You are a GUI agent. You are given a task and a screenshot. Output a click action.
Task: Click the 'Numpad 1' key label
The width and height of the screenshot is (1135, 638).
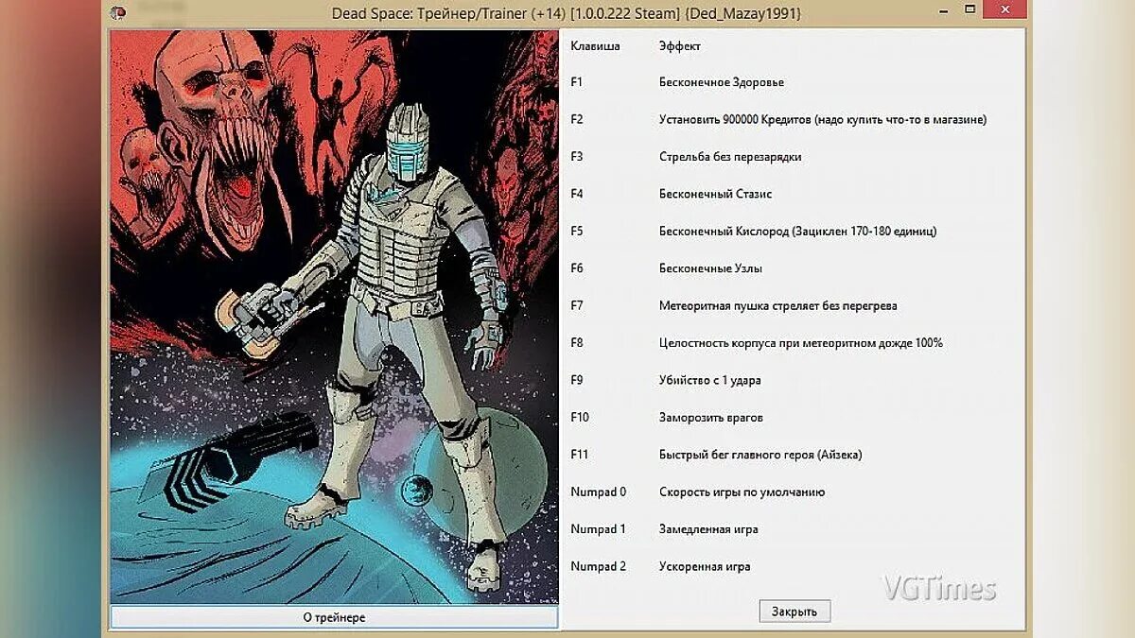599,528
